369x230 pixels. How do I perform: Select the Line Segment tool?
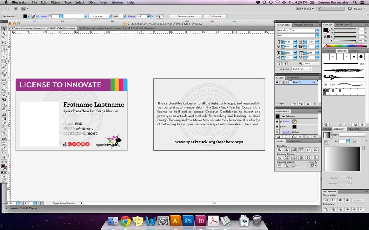point(4,58)
